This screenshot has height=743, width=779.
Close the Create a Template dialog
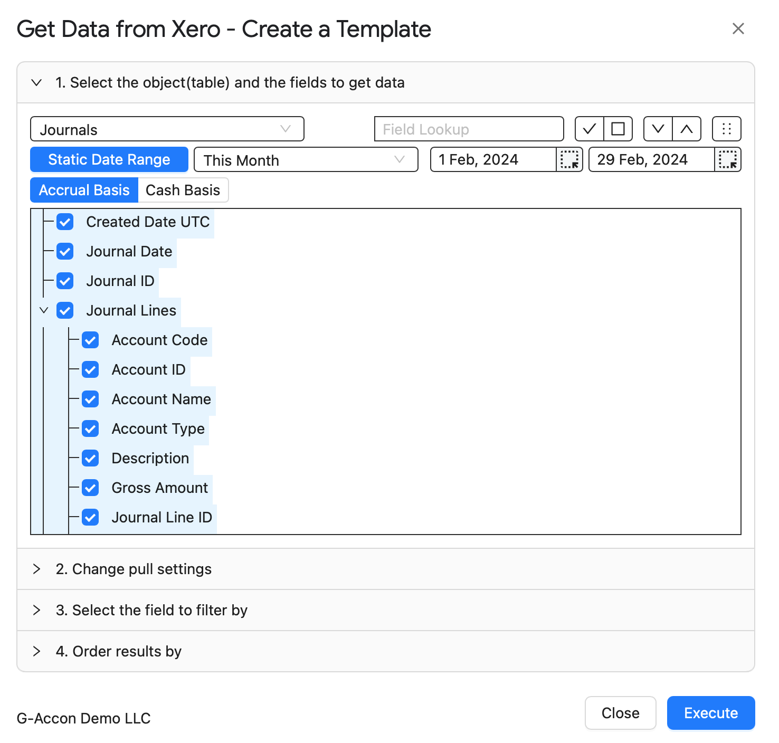[738, 28]
